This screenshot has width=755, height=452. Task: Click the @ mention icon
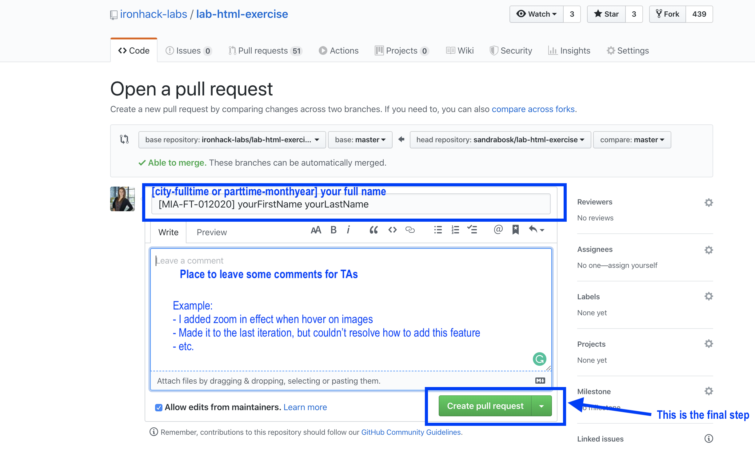click(x=498, y=229)
